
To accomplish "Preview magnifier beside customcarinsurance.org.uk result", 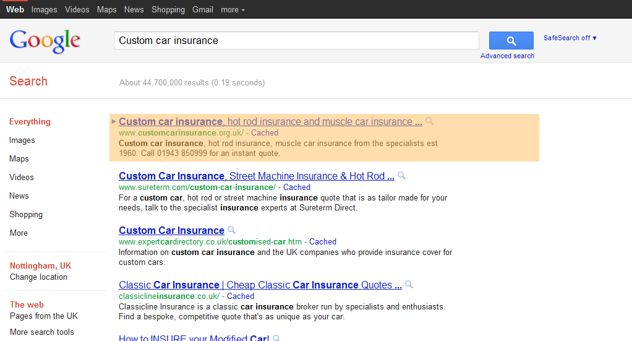I will pos(430,121).
